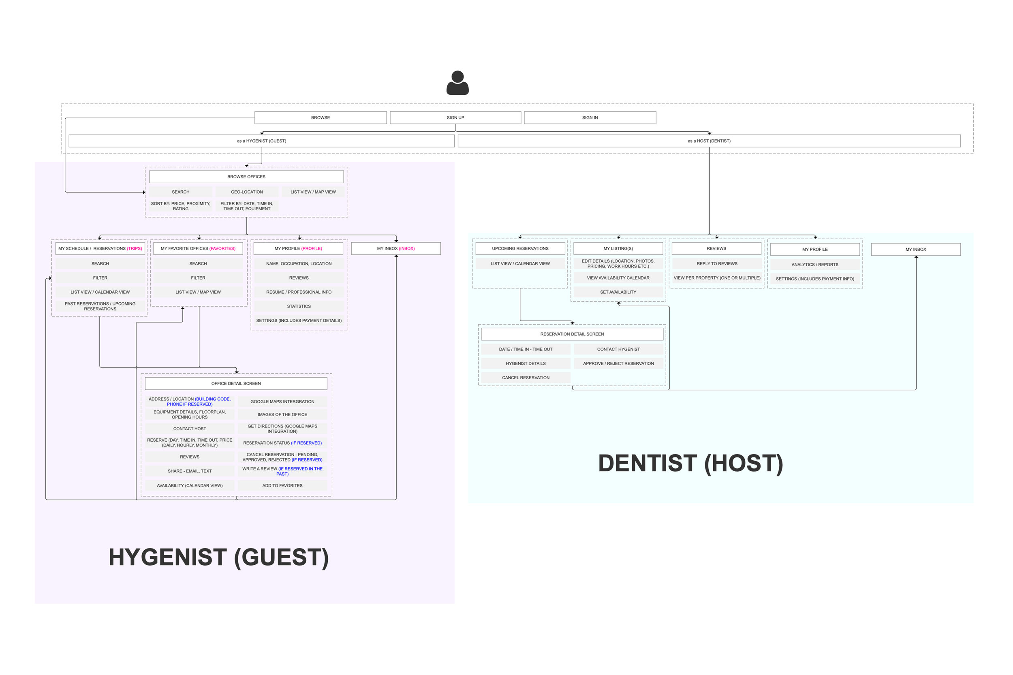Select RESERVATION STATUS (IF RESERVED) box

[282, 443]
